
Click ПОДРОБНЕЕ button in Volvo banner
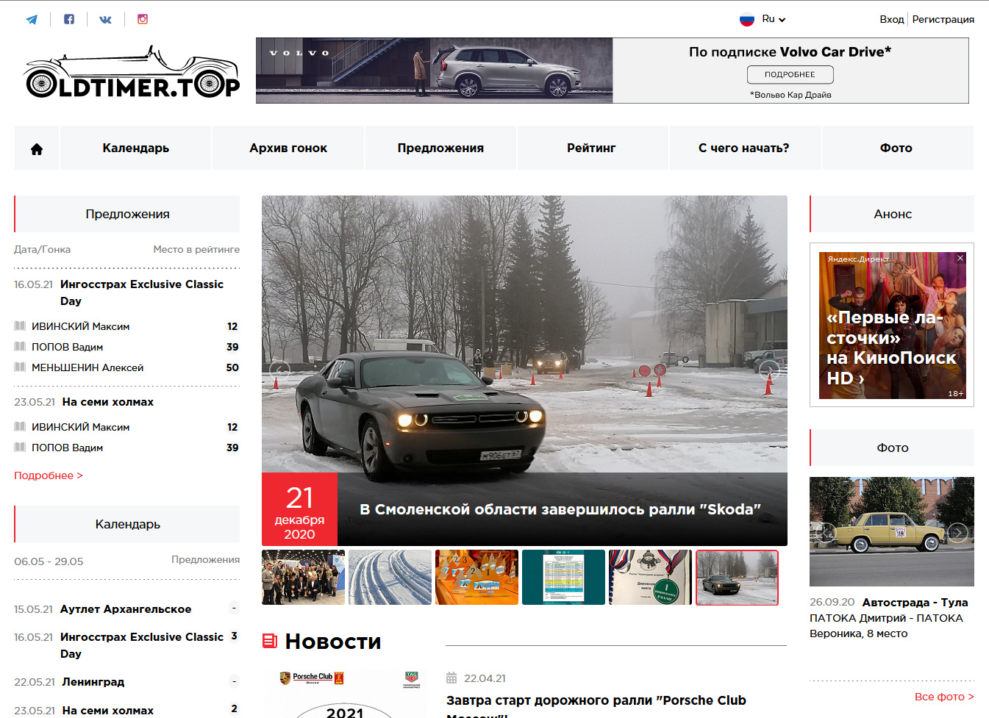[790, 74]
